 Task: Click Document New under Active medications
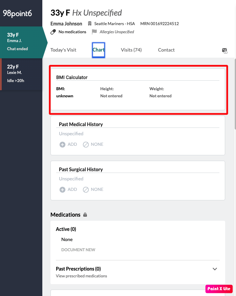tap(78, 250)
